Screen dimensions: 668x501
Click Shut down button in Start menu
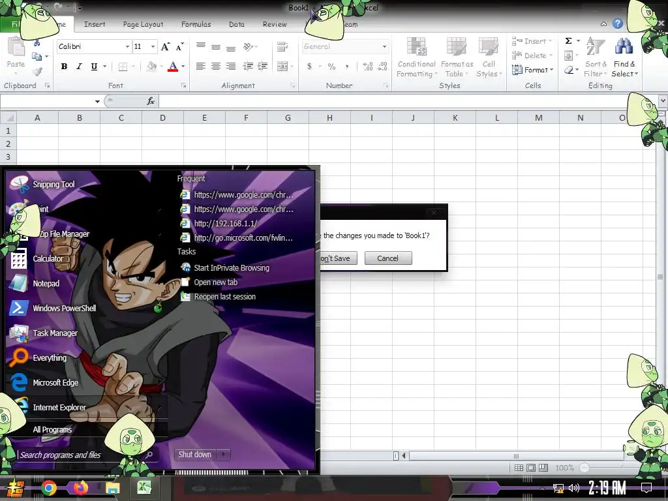pos(194,455)
